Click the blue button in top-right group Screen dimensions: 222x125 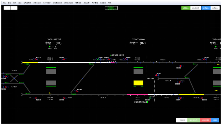pos(206,8)
